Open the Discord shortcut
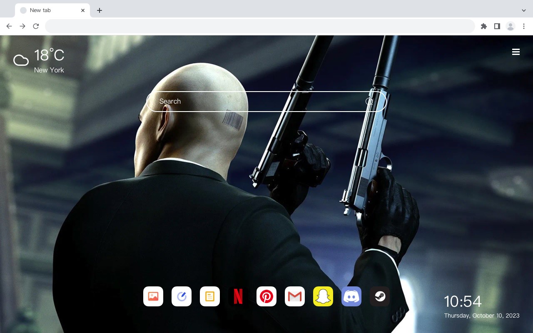Viewport: 533px width, 333px height. pos(351,296)
